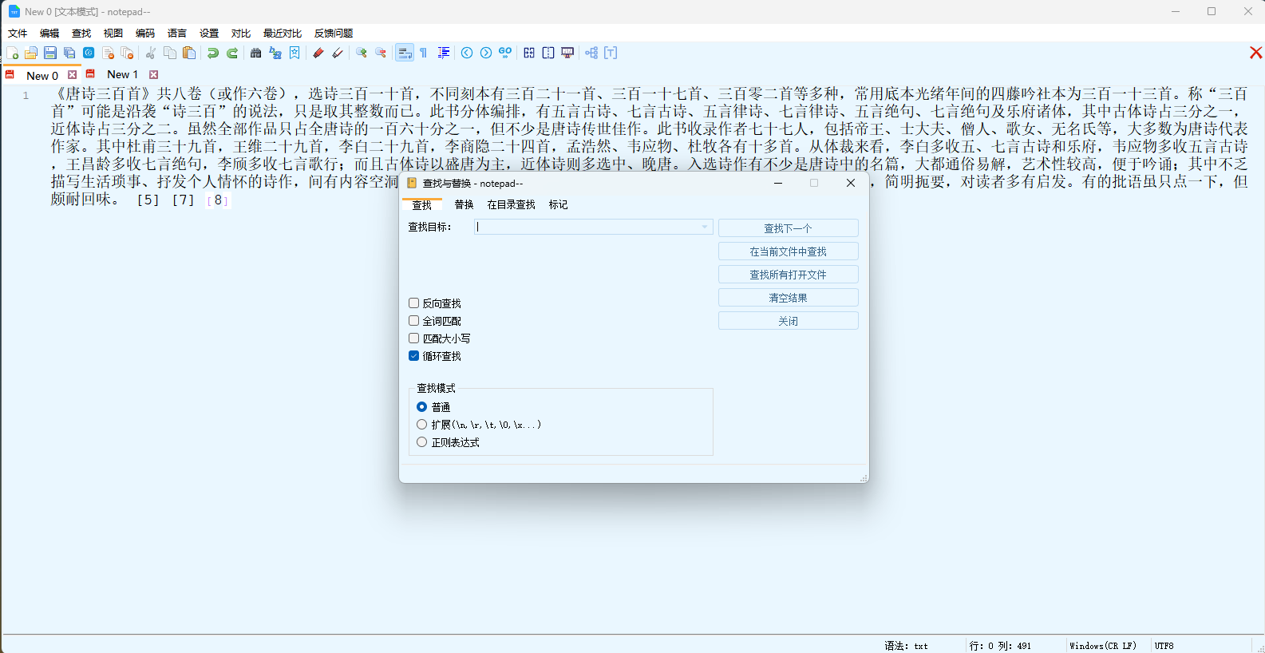The image size is (1265, 653).
Task: Click the save all files icon
Action: click(x=69, y=53)
